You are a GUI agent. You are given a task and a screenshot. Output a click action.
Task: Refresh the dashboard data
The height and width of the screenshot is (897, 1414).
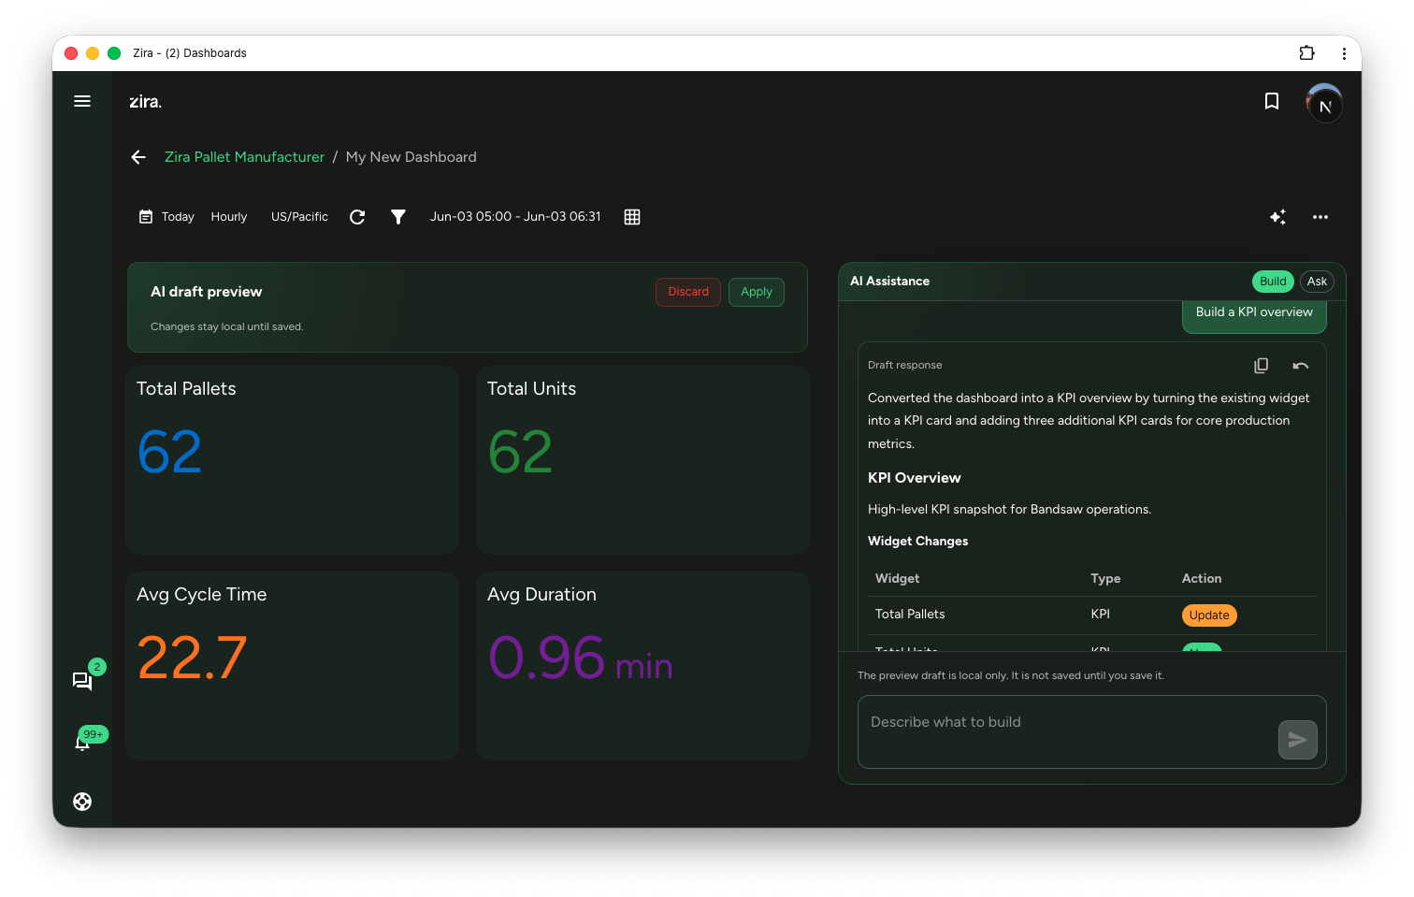point(357,217)
